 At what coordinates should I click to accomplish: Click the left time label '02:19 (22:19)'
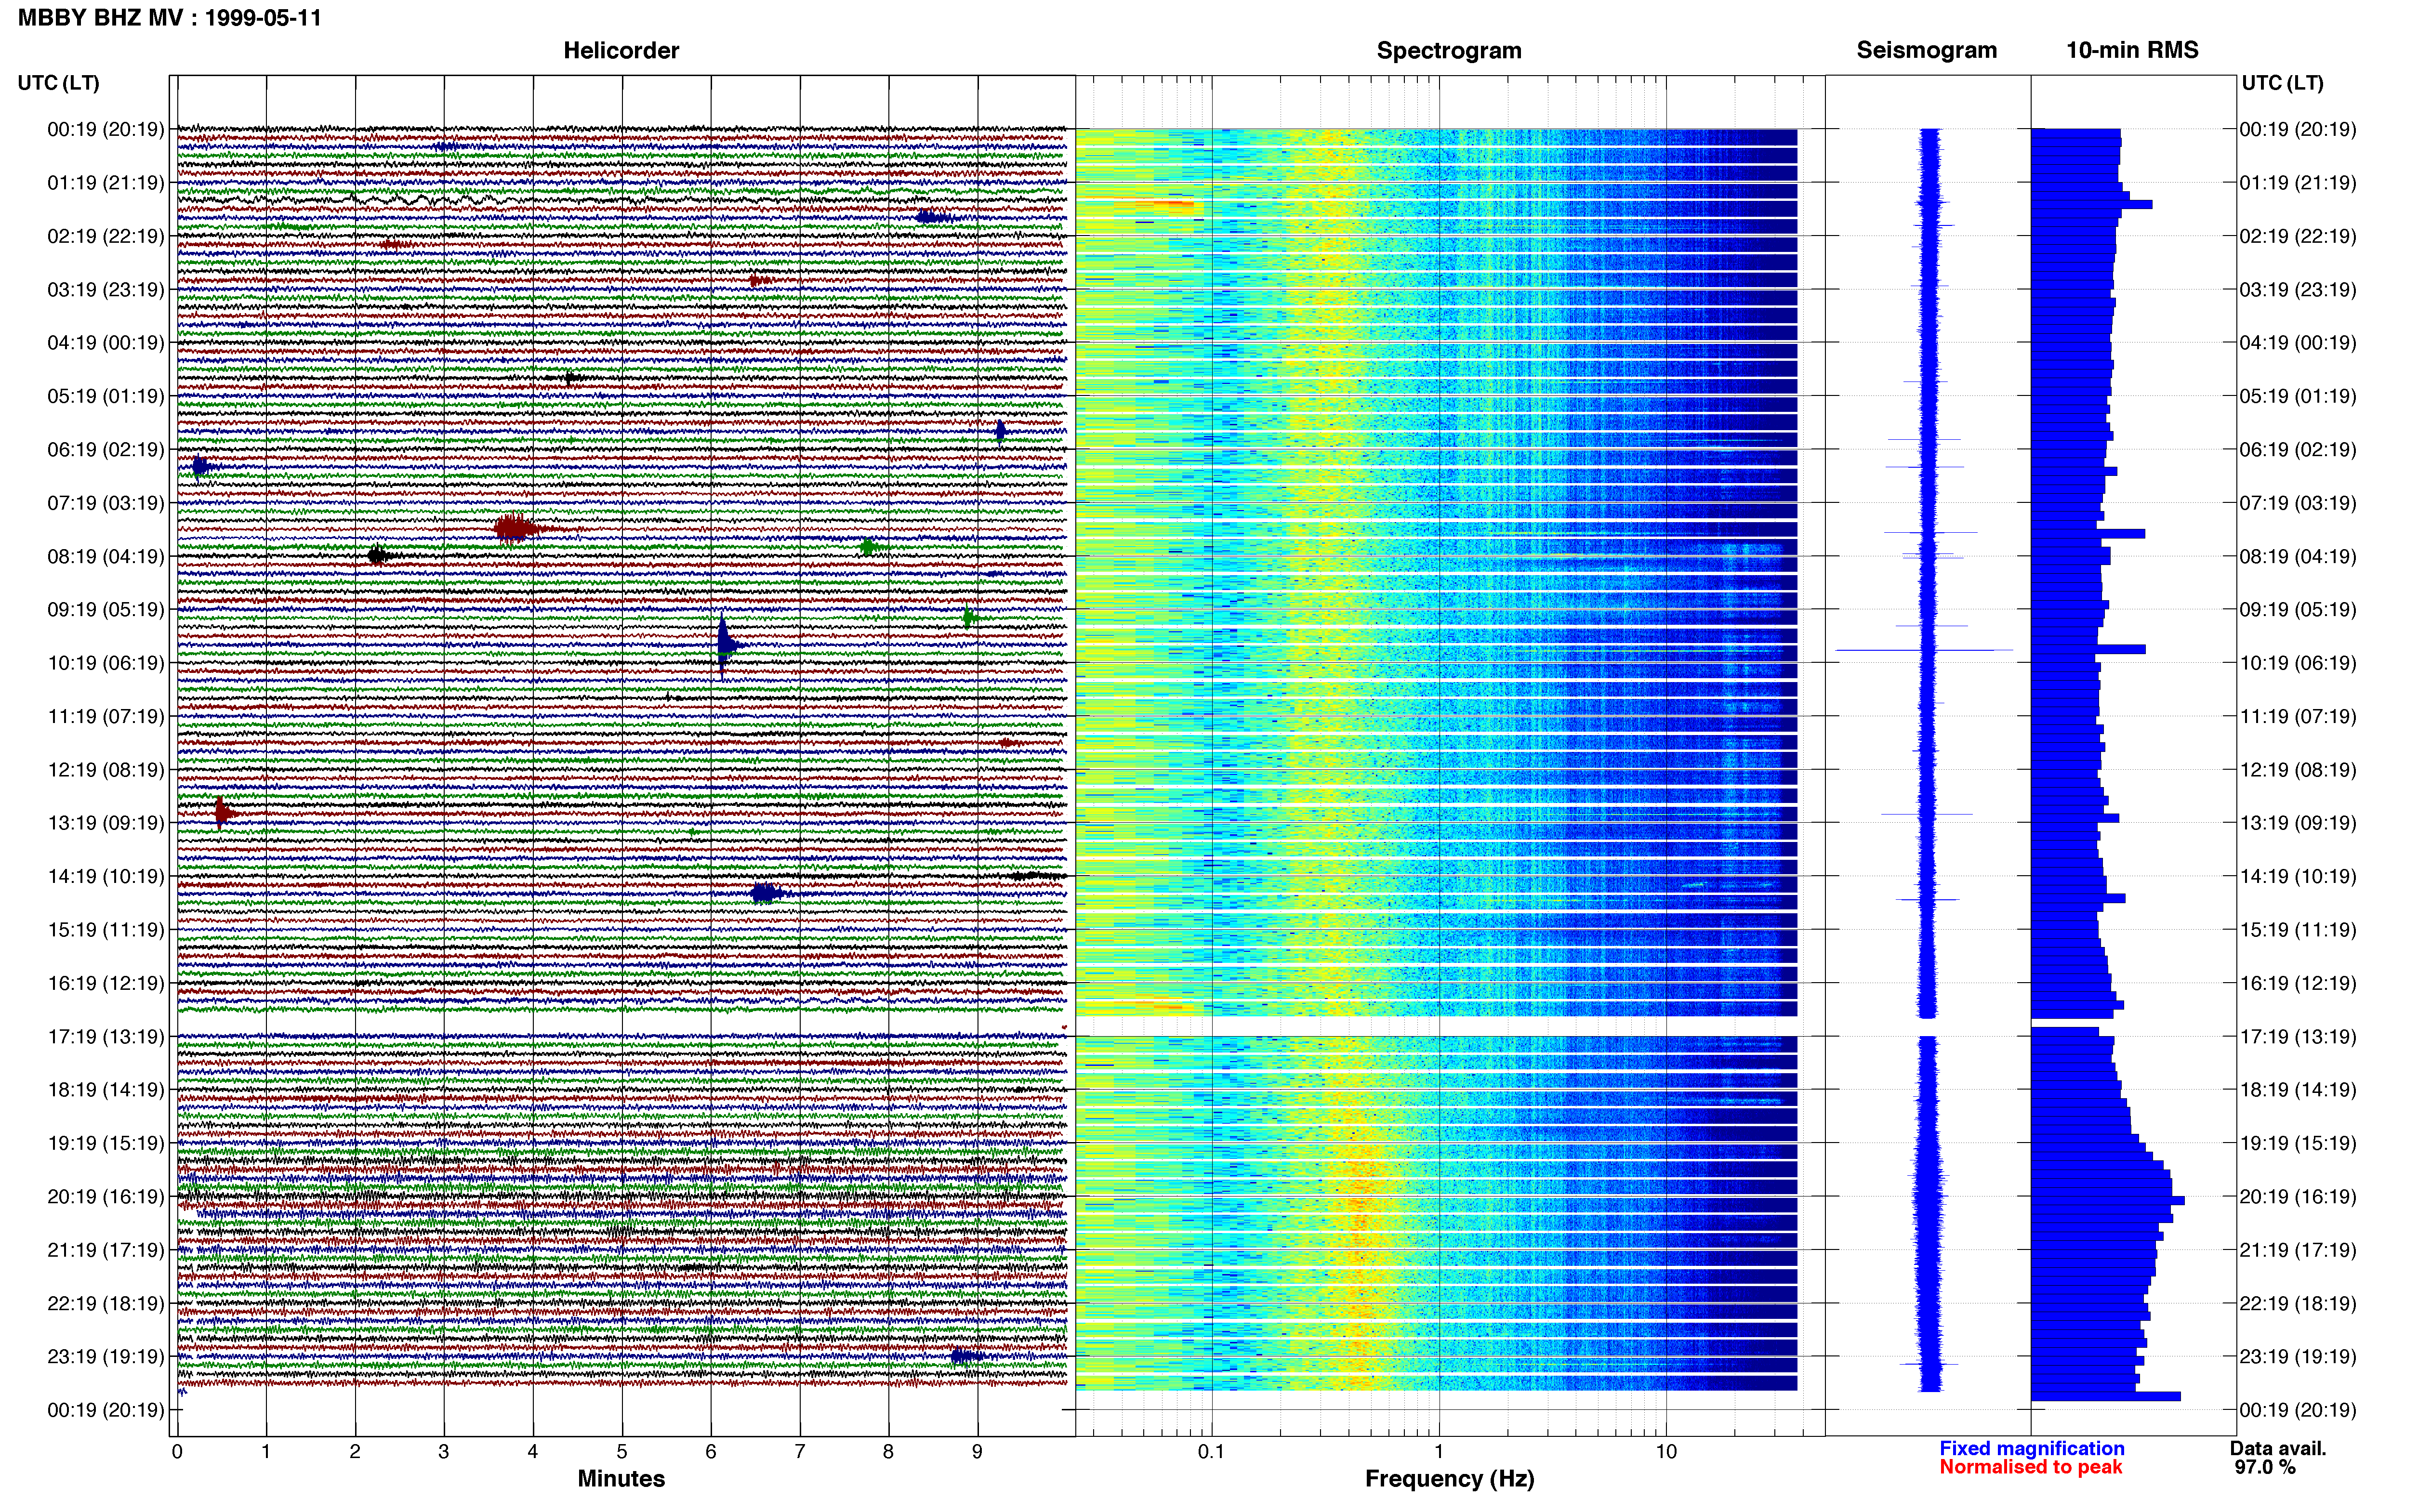(106, 236)
